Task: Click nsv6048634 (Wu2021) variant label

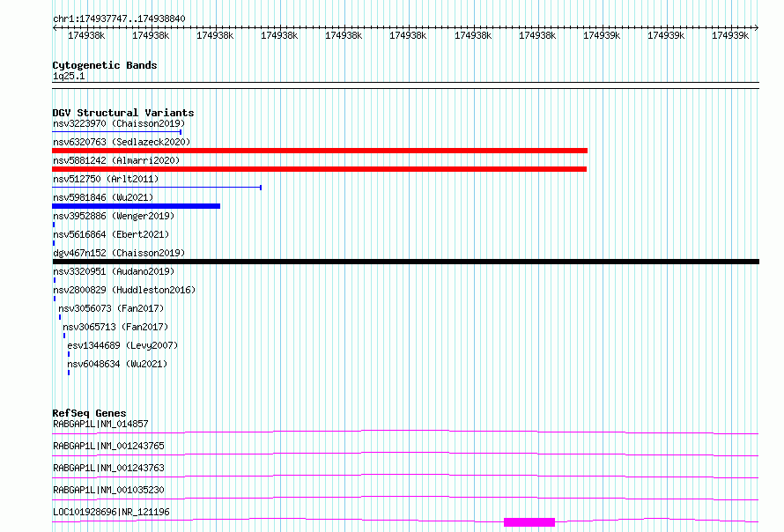Action: (117, 364)
